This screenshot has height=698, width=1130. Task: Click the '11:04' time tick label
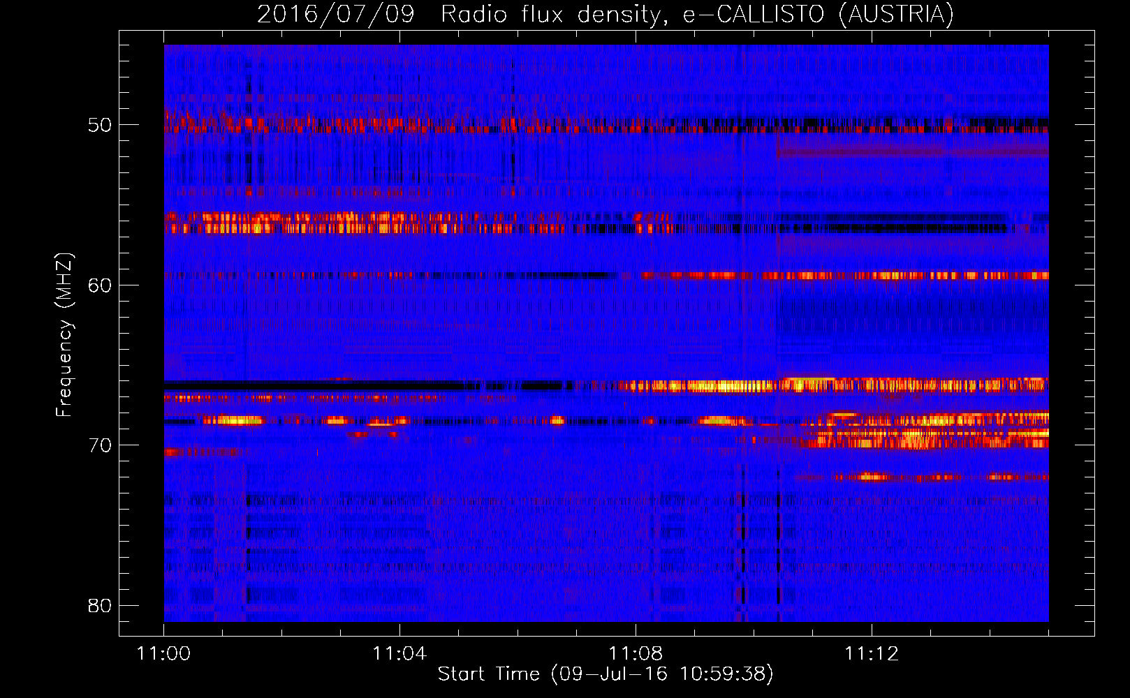point(399,654)
